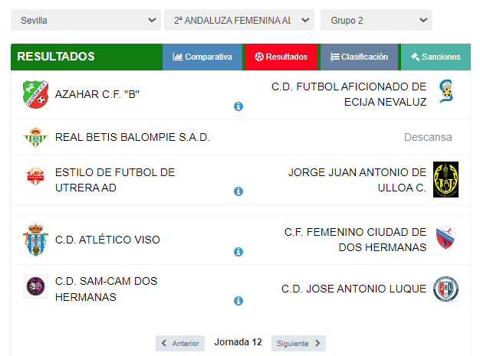
Task: Click the C.D. Jose Antonio Luque crest
Action: (445, 289)
